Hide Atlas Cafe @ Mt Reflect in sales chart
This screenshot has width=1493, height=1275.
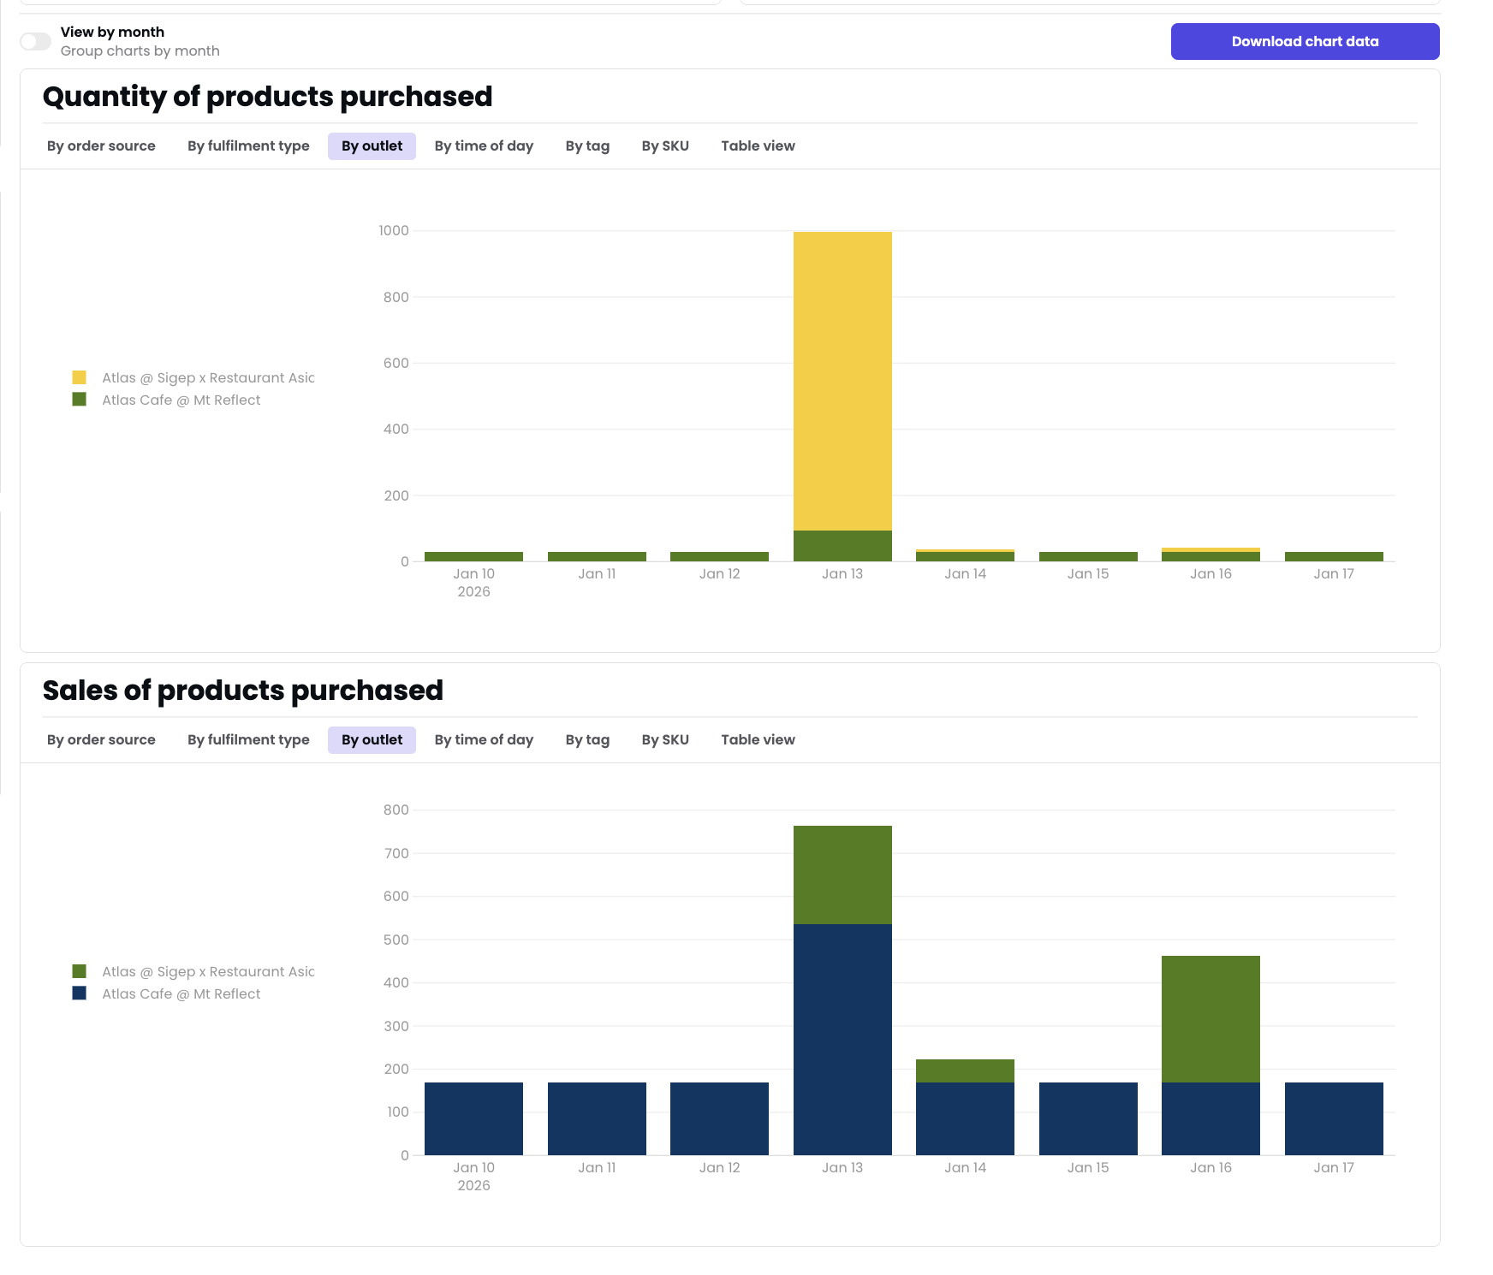pyautogui.click(x=180, y=993)
